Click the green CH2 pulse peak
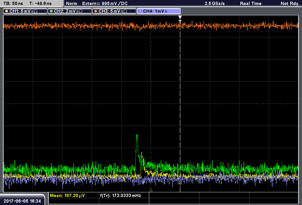Image resolution: width=302 pixels, height=205 pixels. [x=137, y=135]
